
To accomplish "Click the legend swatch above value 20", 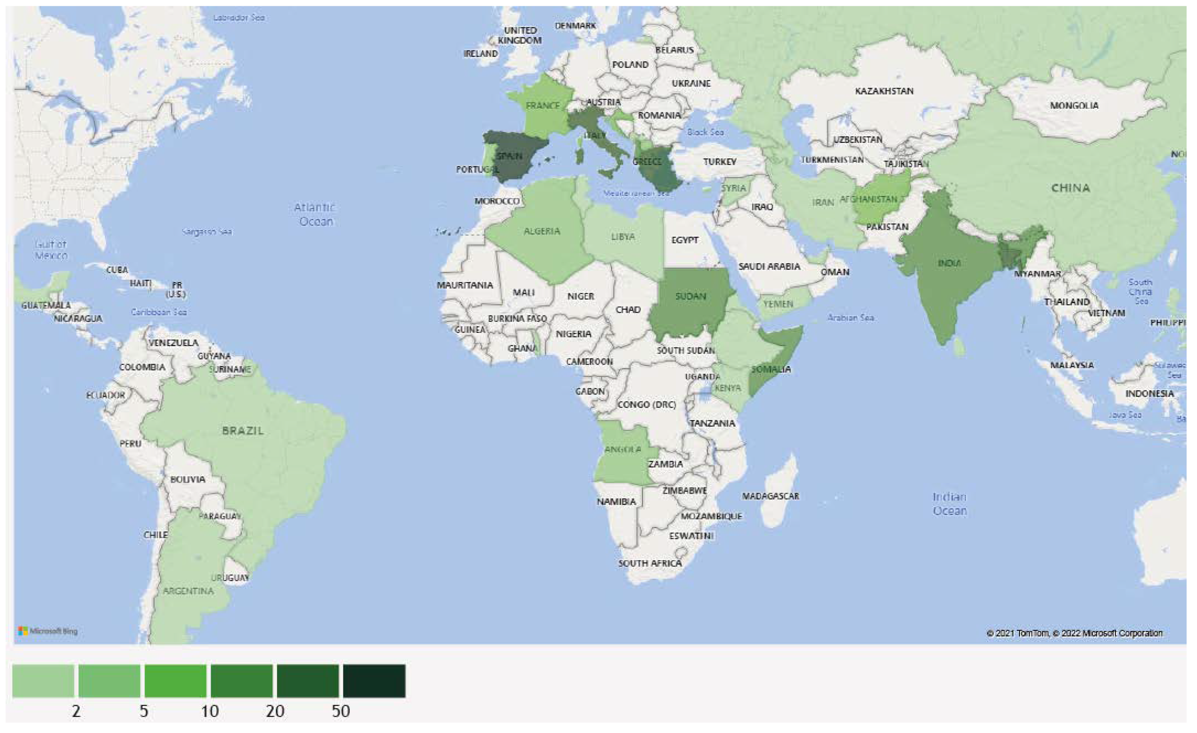I will pos(241,681).
